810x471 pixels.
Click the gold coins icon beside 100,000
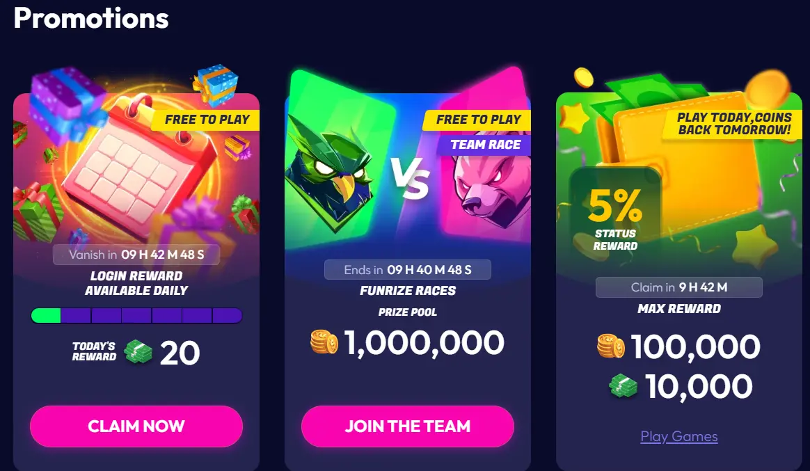point(610,346)
